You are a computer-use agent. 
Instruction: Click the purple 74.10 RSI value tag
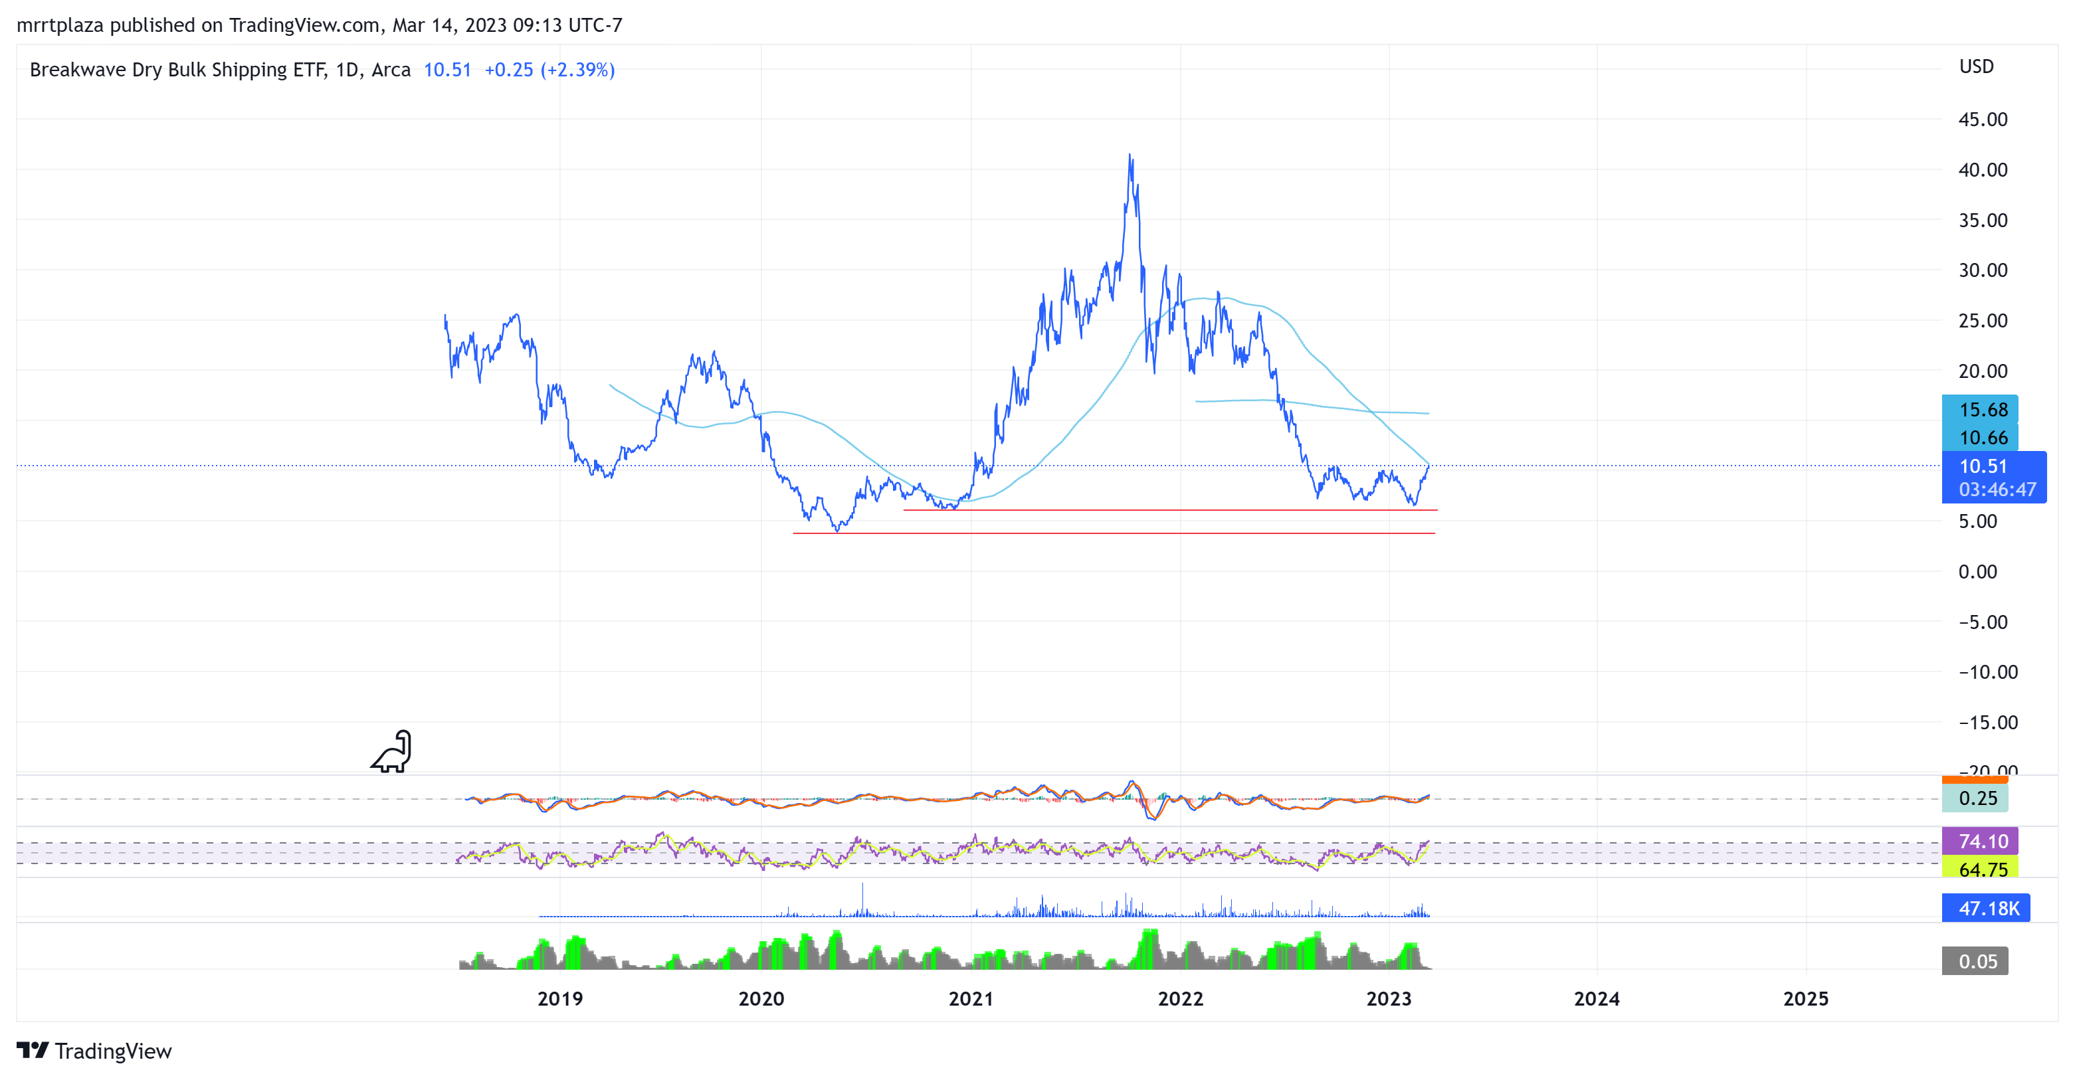point(1981,841)
